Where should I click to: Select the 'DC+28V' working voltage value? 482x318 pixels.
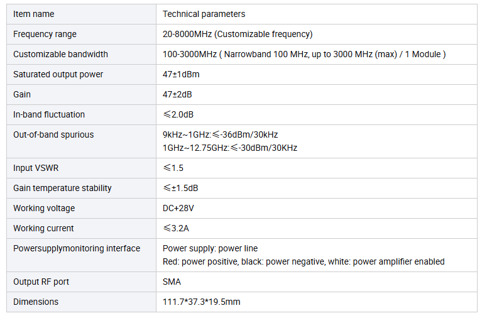coord(178,208)
